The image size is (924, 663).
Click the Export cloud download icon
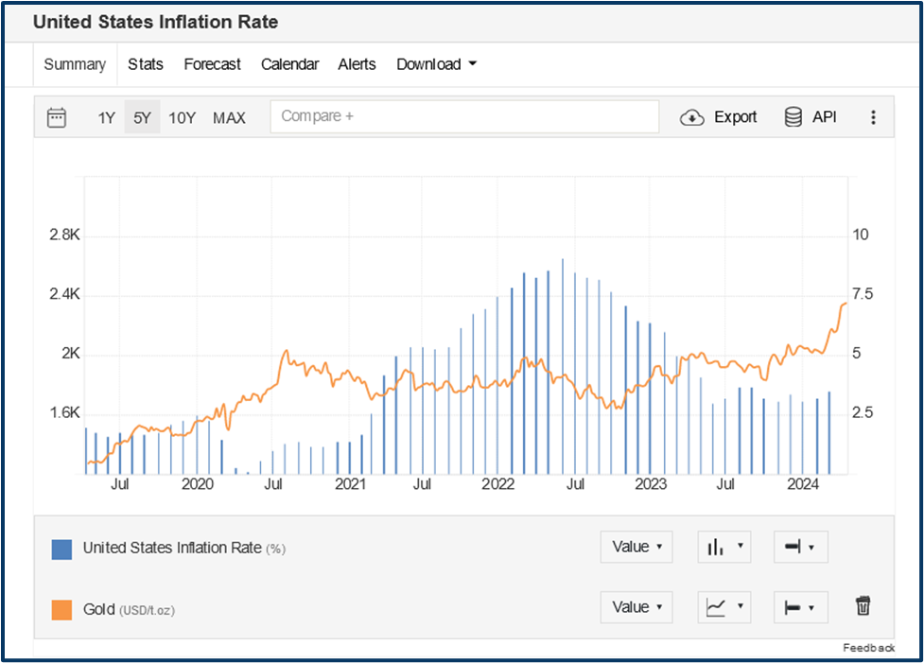point(692,117)
